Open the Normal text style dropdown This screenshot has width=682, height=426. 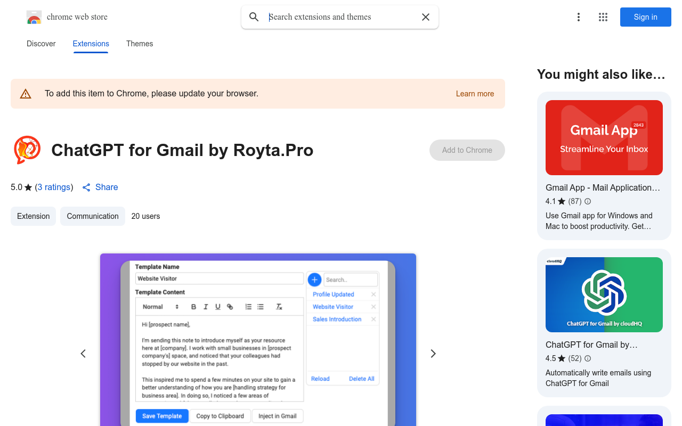[x=160, y=307]
